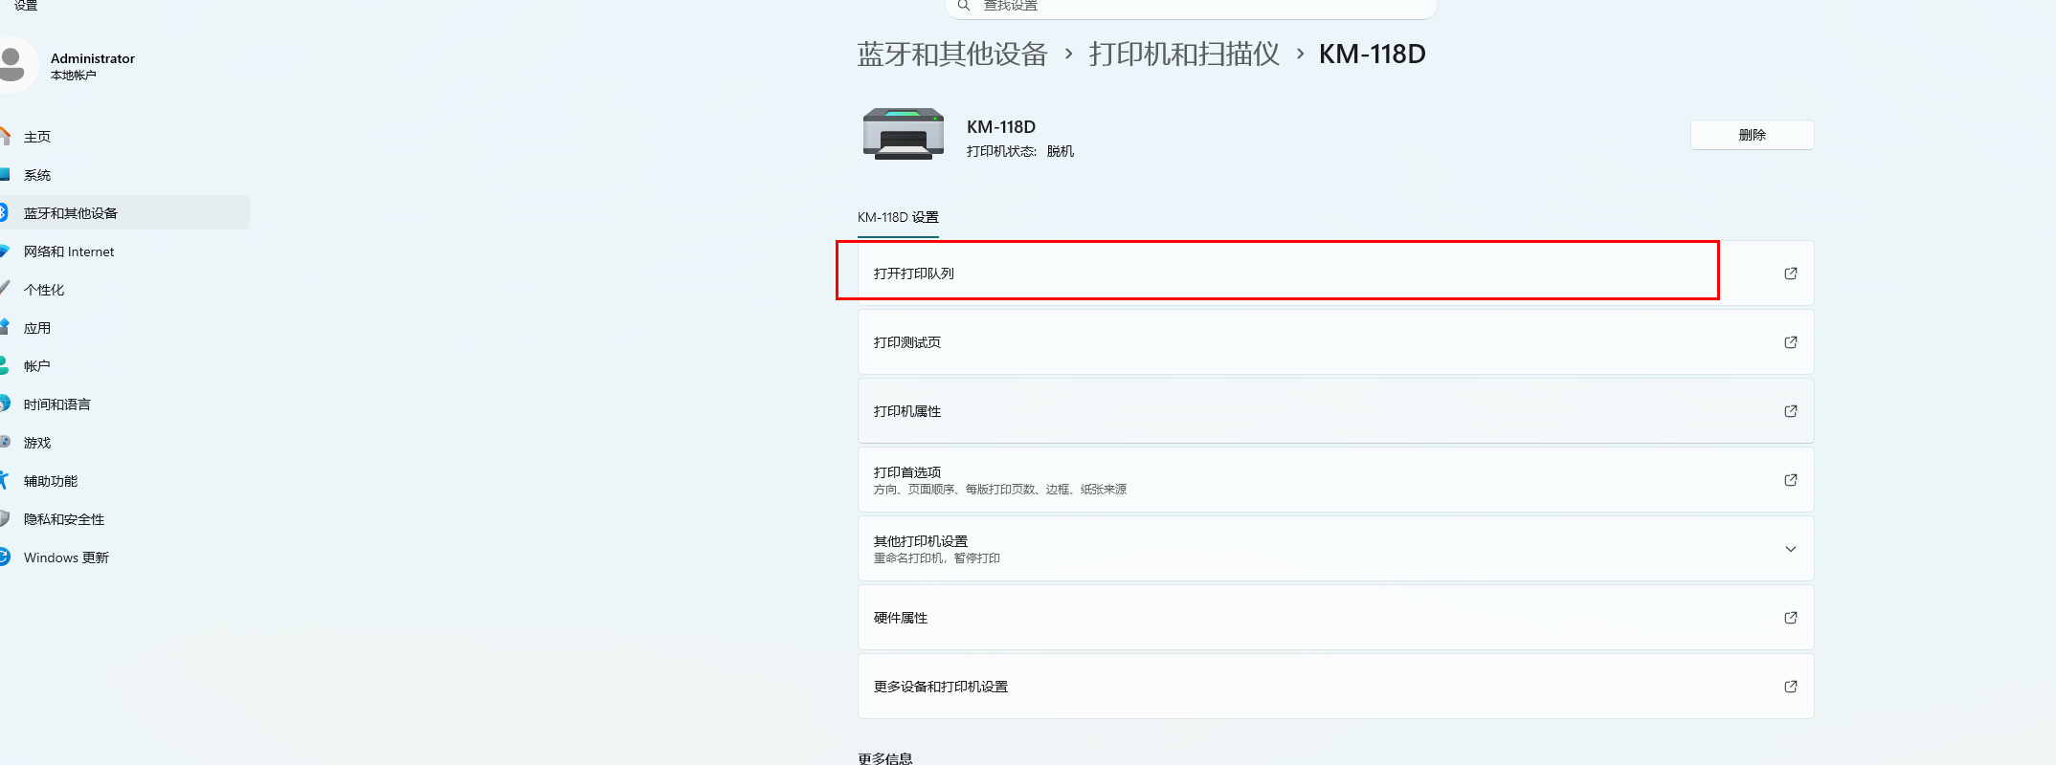Click external-link icon for 打印首选项
This screenshot has height=765, width=2056.
coord(1791,480)
